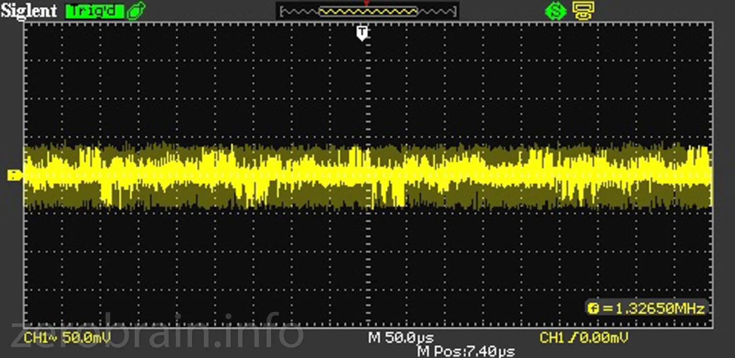The height and width of the screenshot is (358, 735).
Task: Click the CH1 50.0mV vertical scale readout
Action: click(67, 337)
